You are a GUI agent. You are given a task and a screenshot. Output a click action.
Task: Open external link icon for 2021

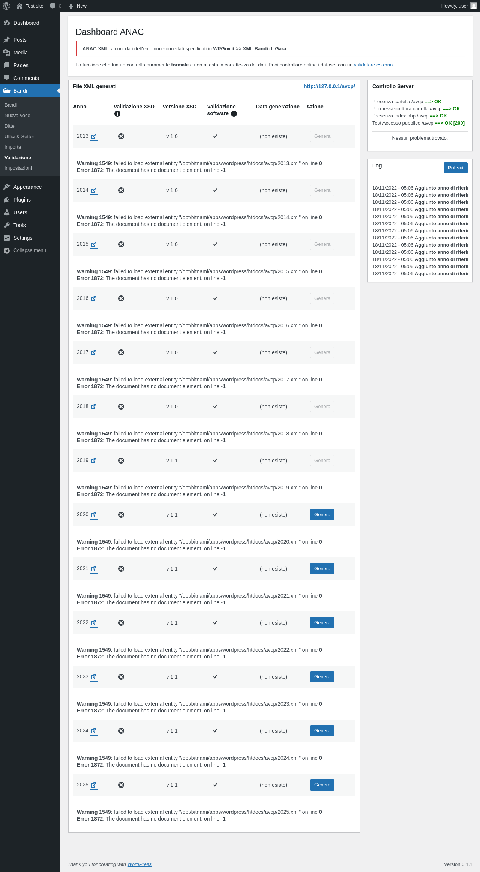94,569
